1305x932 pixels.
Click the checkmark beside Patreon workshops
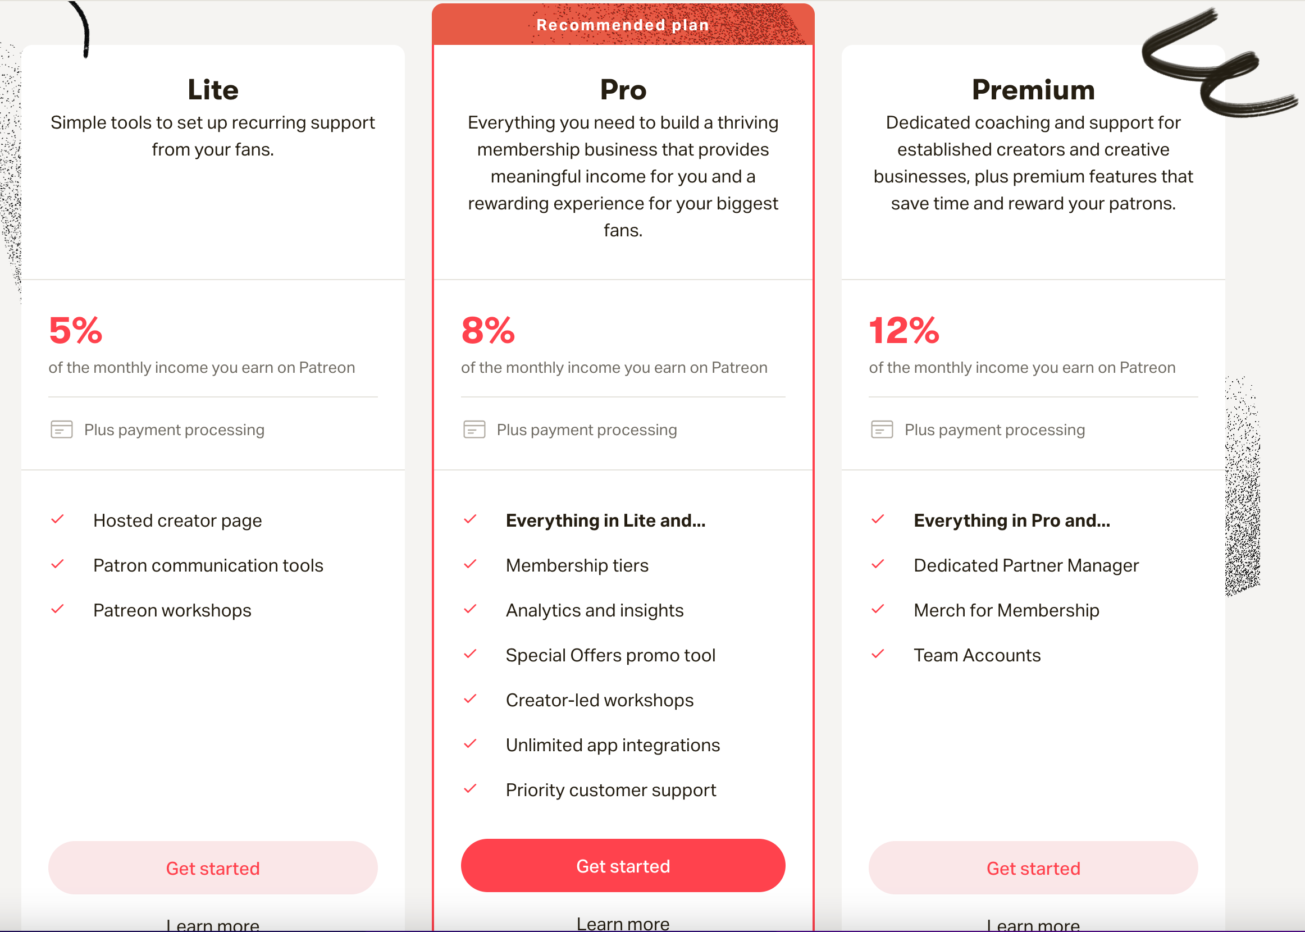click(57, 609)
